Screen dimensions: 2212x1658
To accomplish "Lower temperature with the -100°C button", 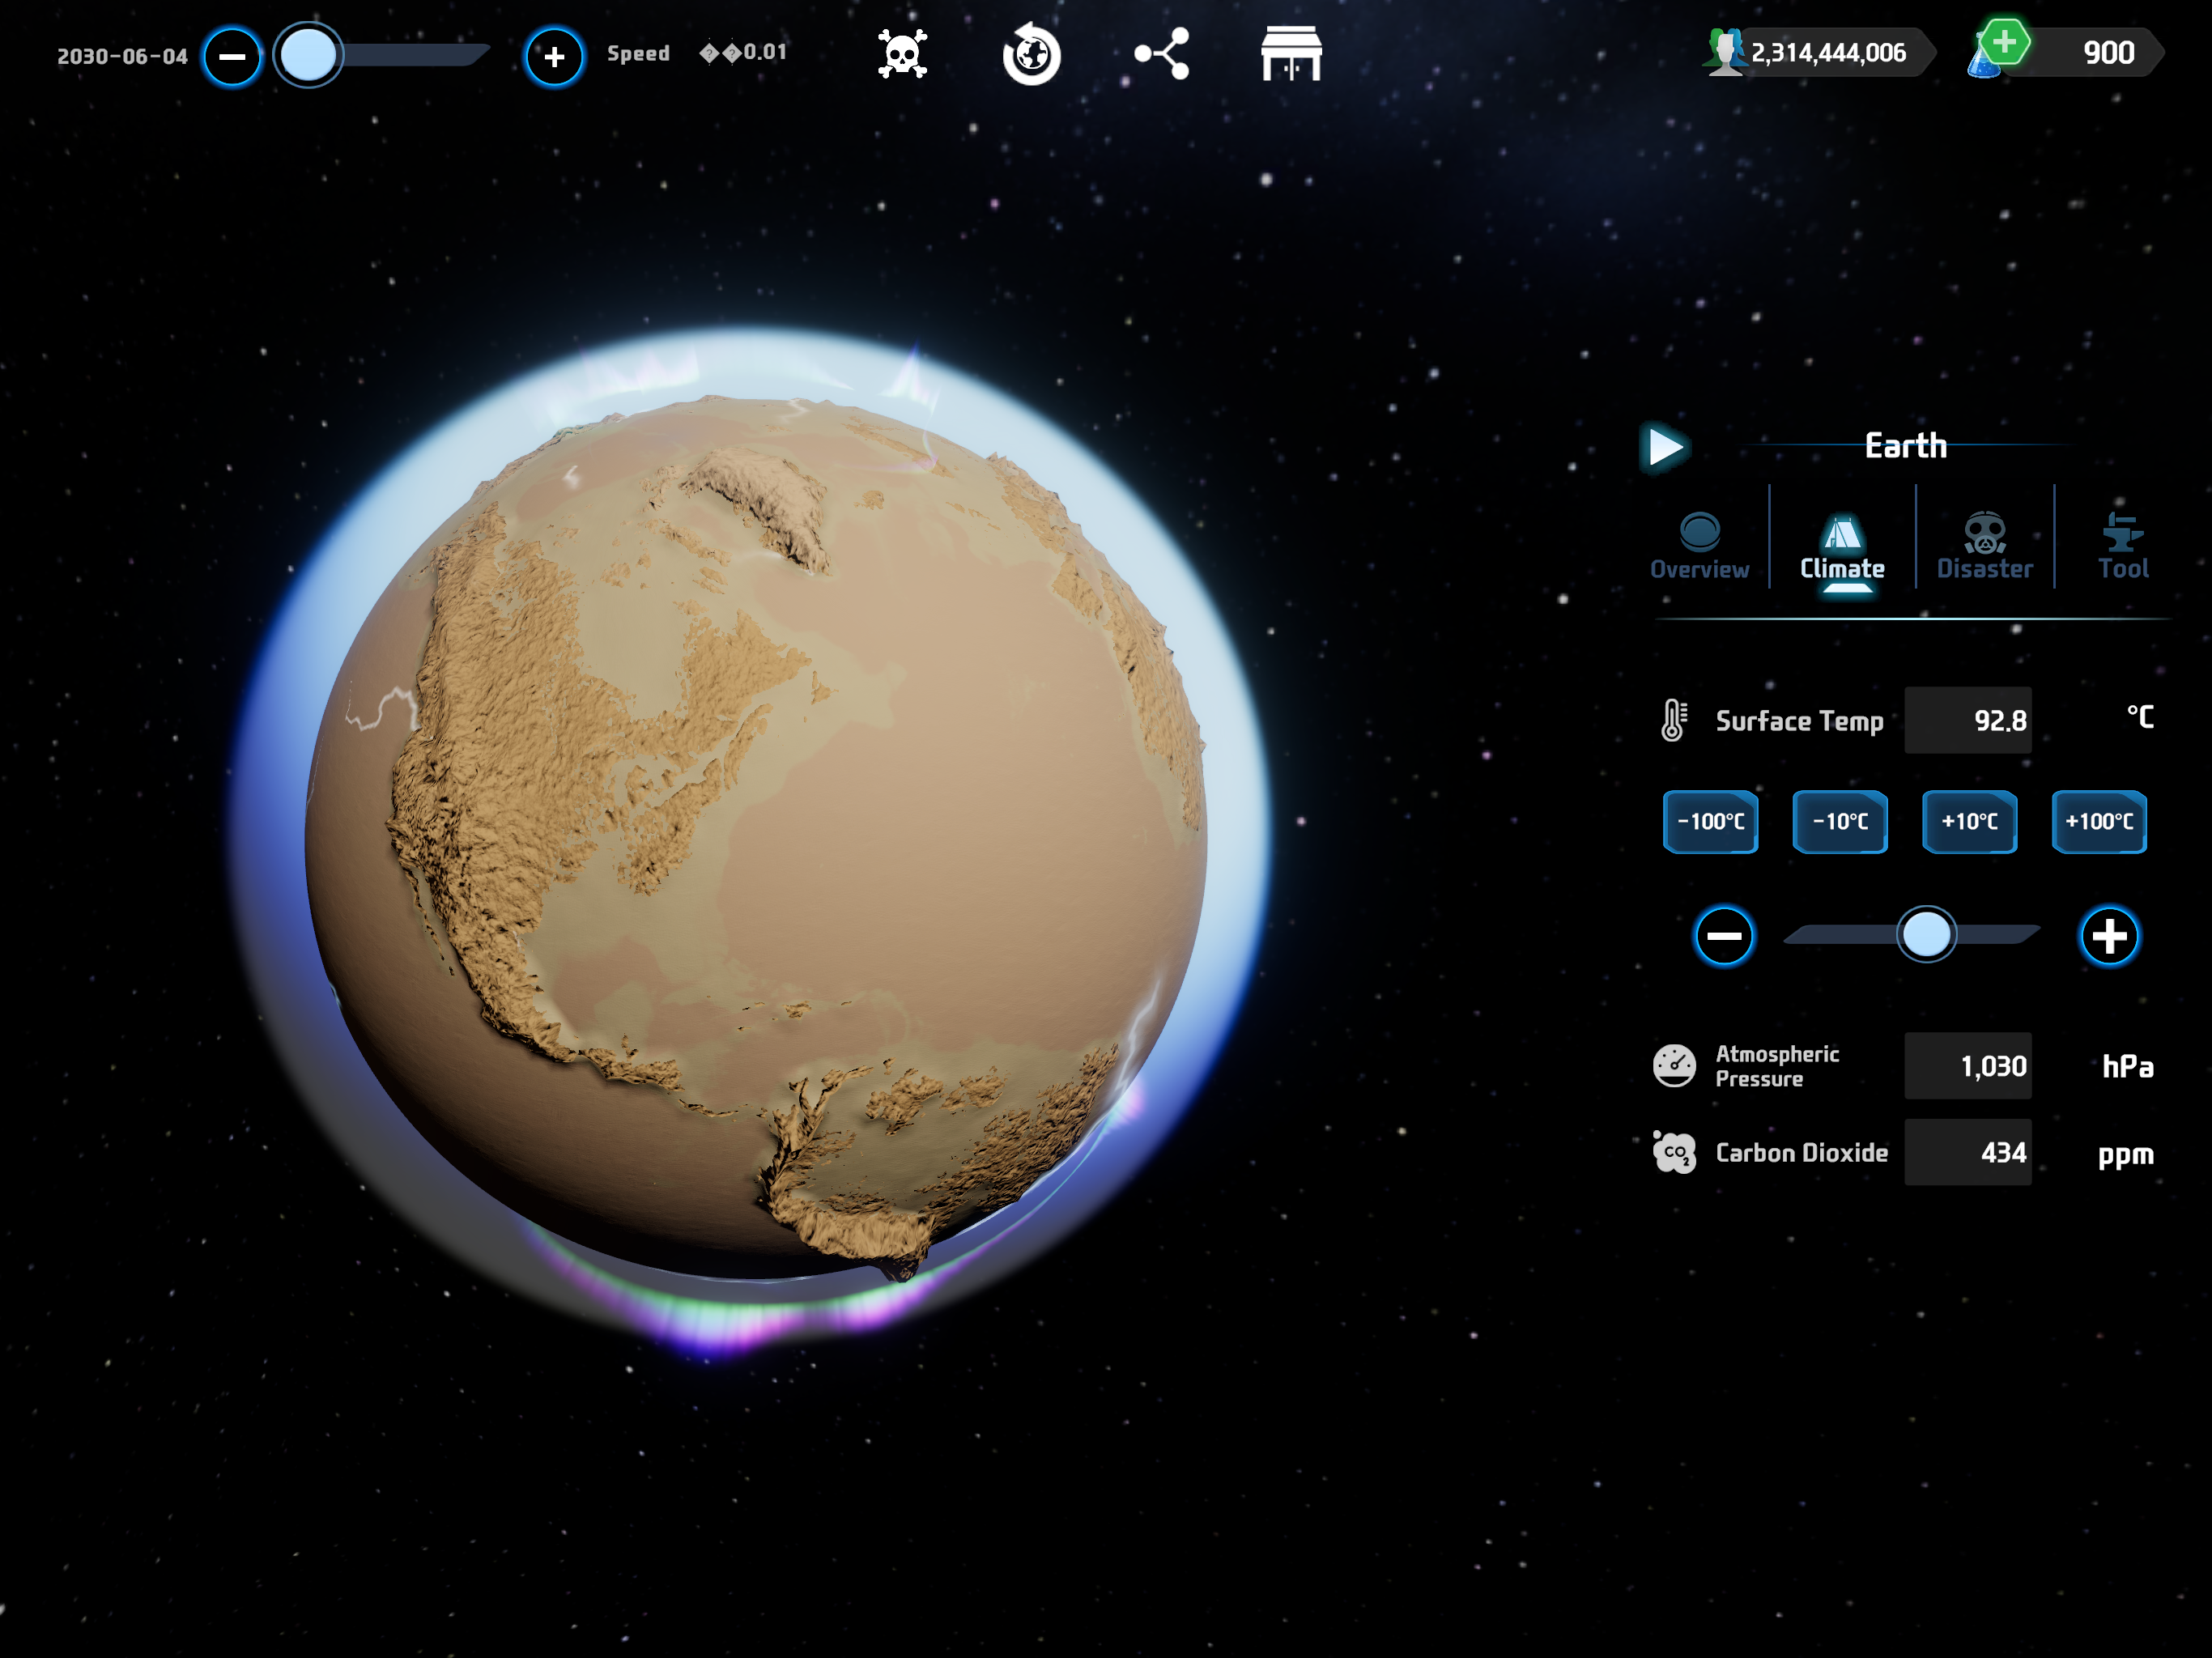I will click(x=1710, y=822).
